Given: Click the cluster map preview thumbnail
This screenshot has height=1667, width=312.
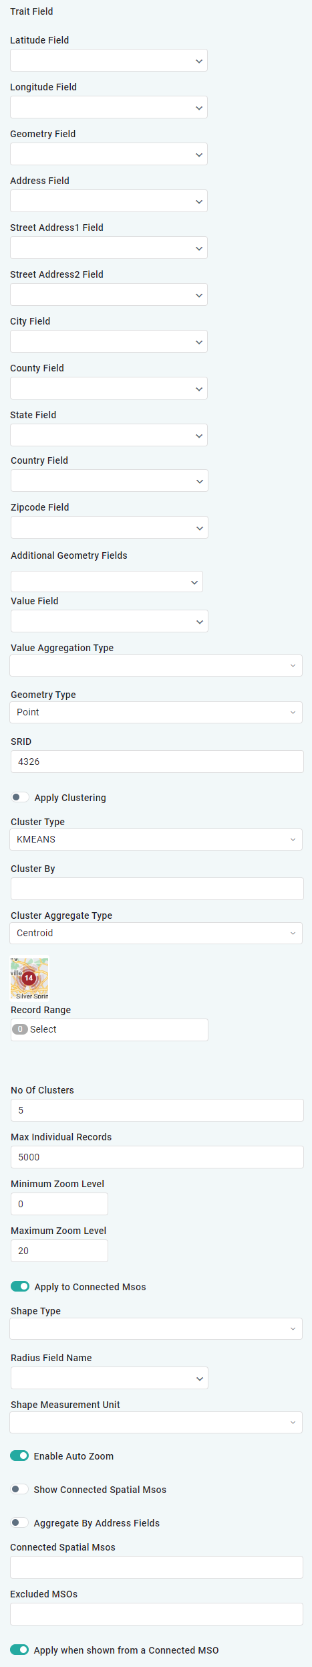Looking at the screenshot, I should [x=29, y=977].
